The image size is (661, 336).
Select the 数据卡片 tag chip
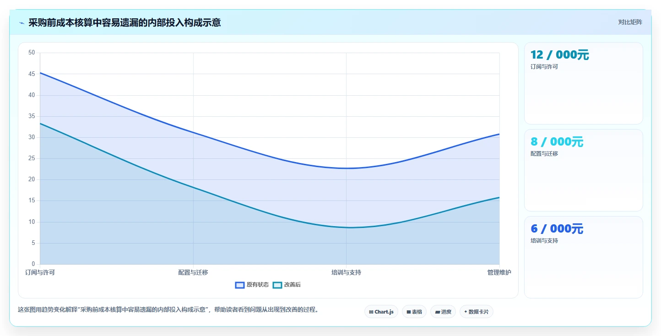coord(477,312)
